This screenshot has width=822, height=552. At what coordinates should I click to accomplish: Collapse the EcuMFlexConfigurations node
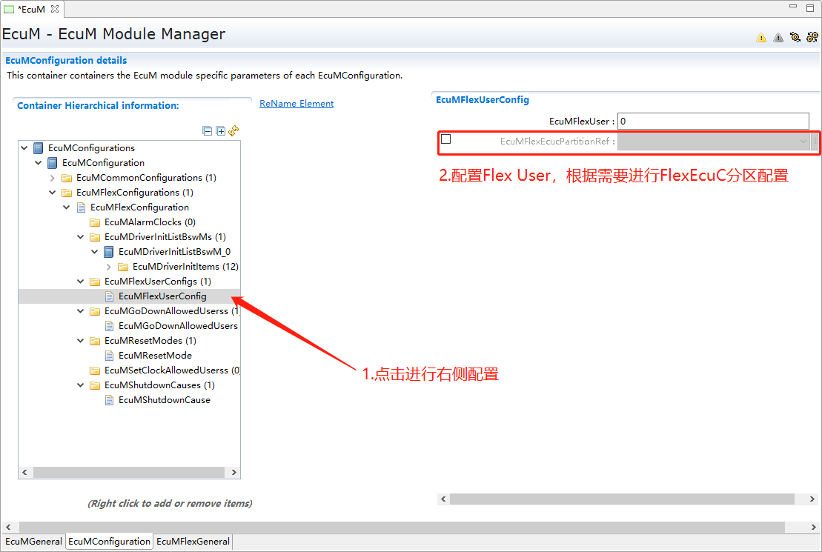pyautogui.click(x=53, y=193)
